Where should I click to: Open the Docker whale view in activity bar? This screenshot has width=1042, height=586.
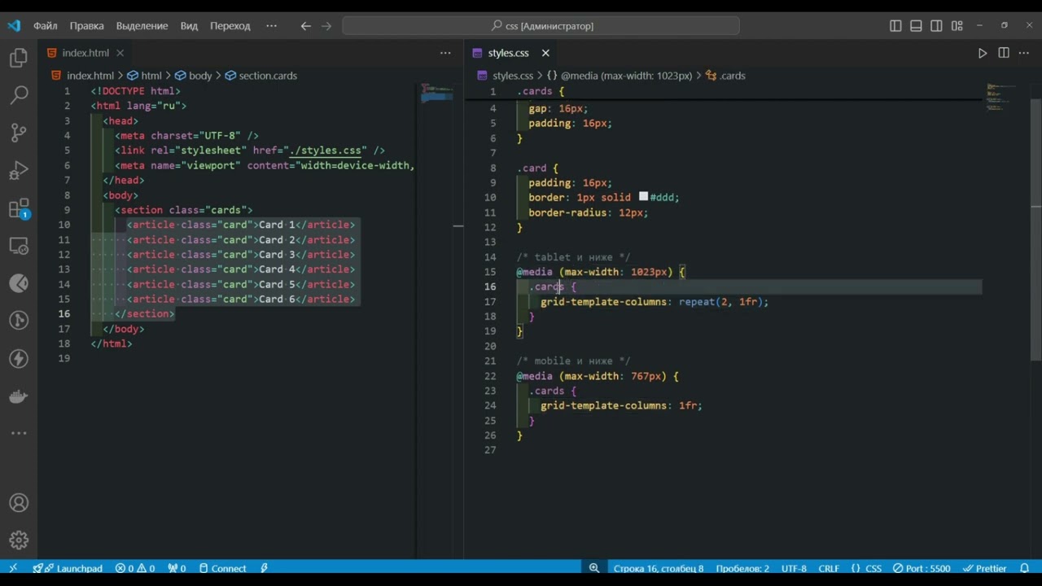pyautogui.click(x=19, y=396)
